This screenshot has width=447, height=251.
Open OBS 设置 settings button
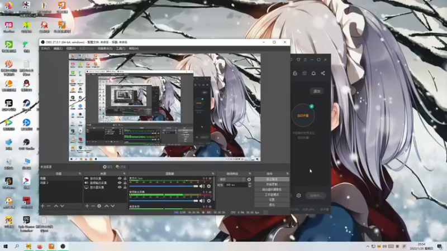[x=272, y=200]
